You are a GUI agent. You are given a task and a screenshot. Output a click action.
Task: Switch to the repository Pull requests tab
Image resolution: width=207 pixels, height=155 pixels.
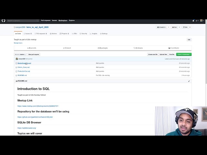tap(41, 34)
